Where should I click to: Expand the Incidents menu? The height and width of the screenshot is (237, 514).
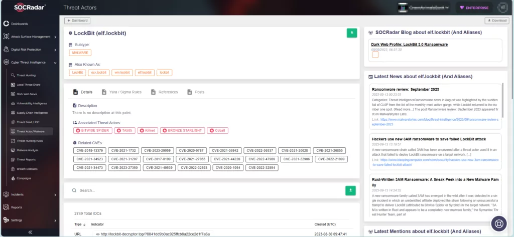click(x=55, y=195)
